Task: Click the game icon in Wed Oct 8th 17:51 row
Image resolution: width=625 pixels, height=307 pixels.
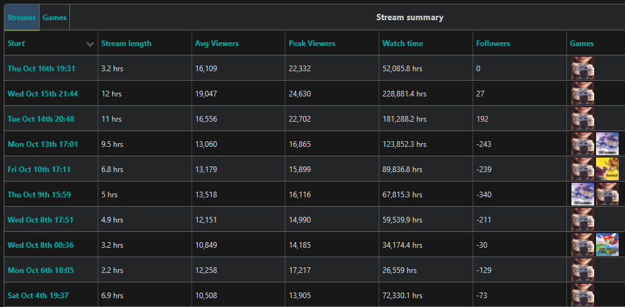Action: [x=582, y=219]
